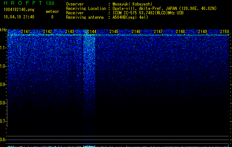Click the 2145 time marker
The width and height of the screenshot is (232, 147).
click(x=114, y=32)
